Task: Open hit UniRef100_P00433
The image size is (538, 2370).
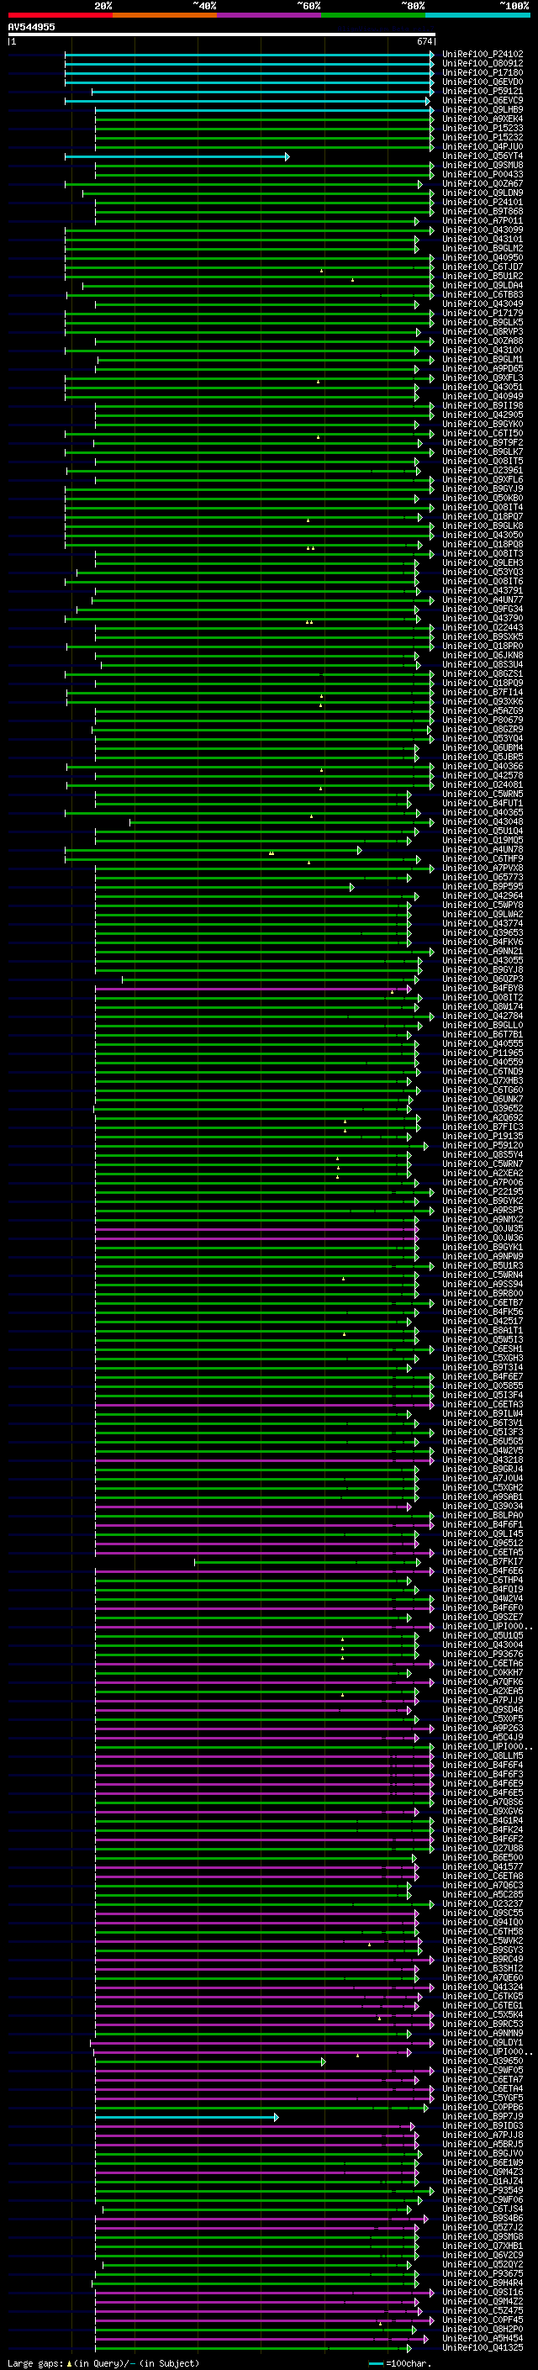Action: click(x=482, y=175)
